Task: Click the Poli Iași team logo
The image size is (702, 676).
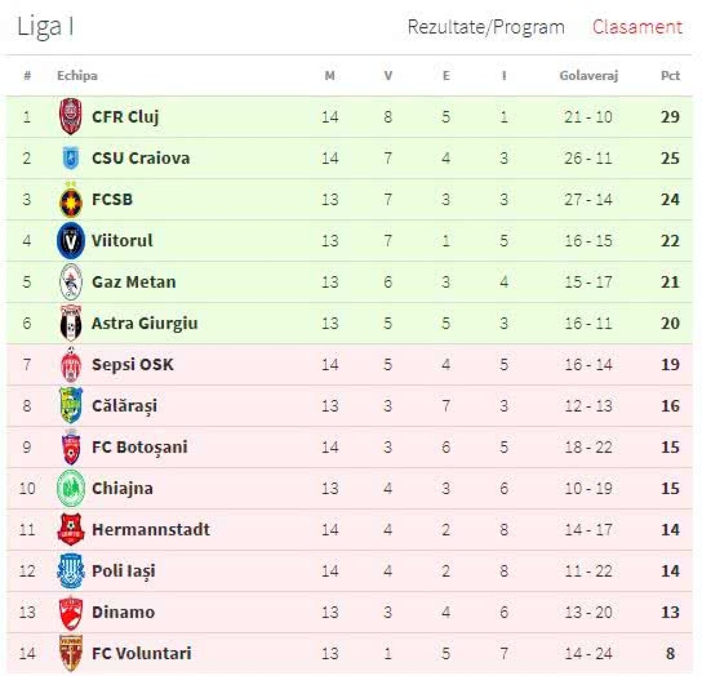Action: [71, 571]
